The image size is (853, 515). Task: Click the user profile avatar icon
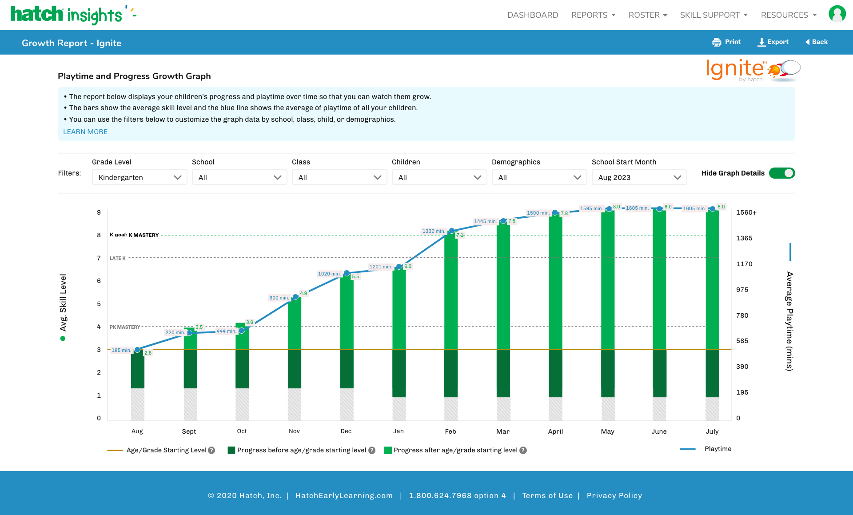[837, 14]
